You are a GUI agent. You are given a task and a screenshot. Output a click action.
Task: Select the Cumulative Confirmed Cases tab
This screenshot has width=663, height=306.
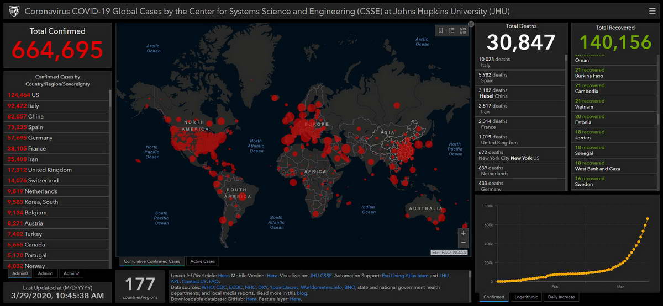click(151, 261)
